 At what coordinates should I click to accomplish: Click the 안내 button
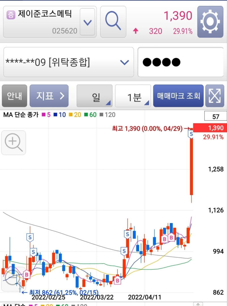(x=14, y=96)
